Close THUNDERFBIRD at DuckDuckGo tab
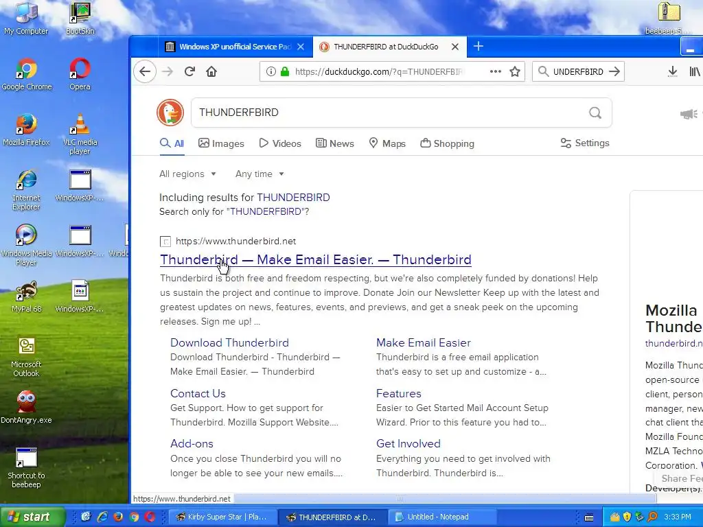This screenshot has width=703, height=527. point(454,47)
